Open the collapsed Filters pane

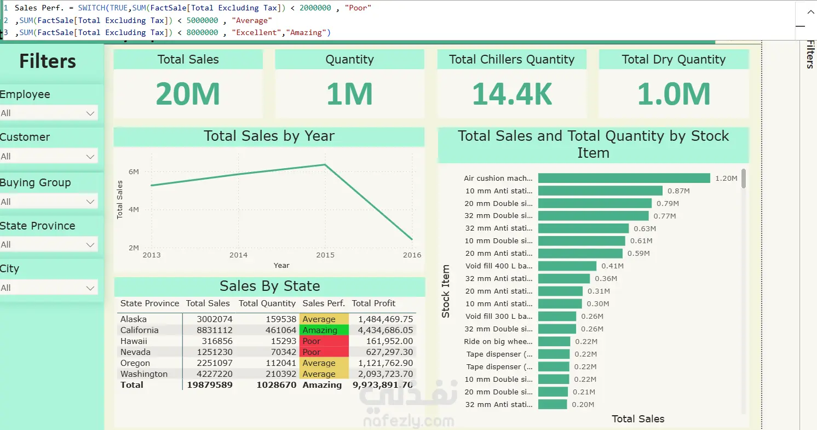tap(809, 54)
